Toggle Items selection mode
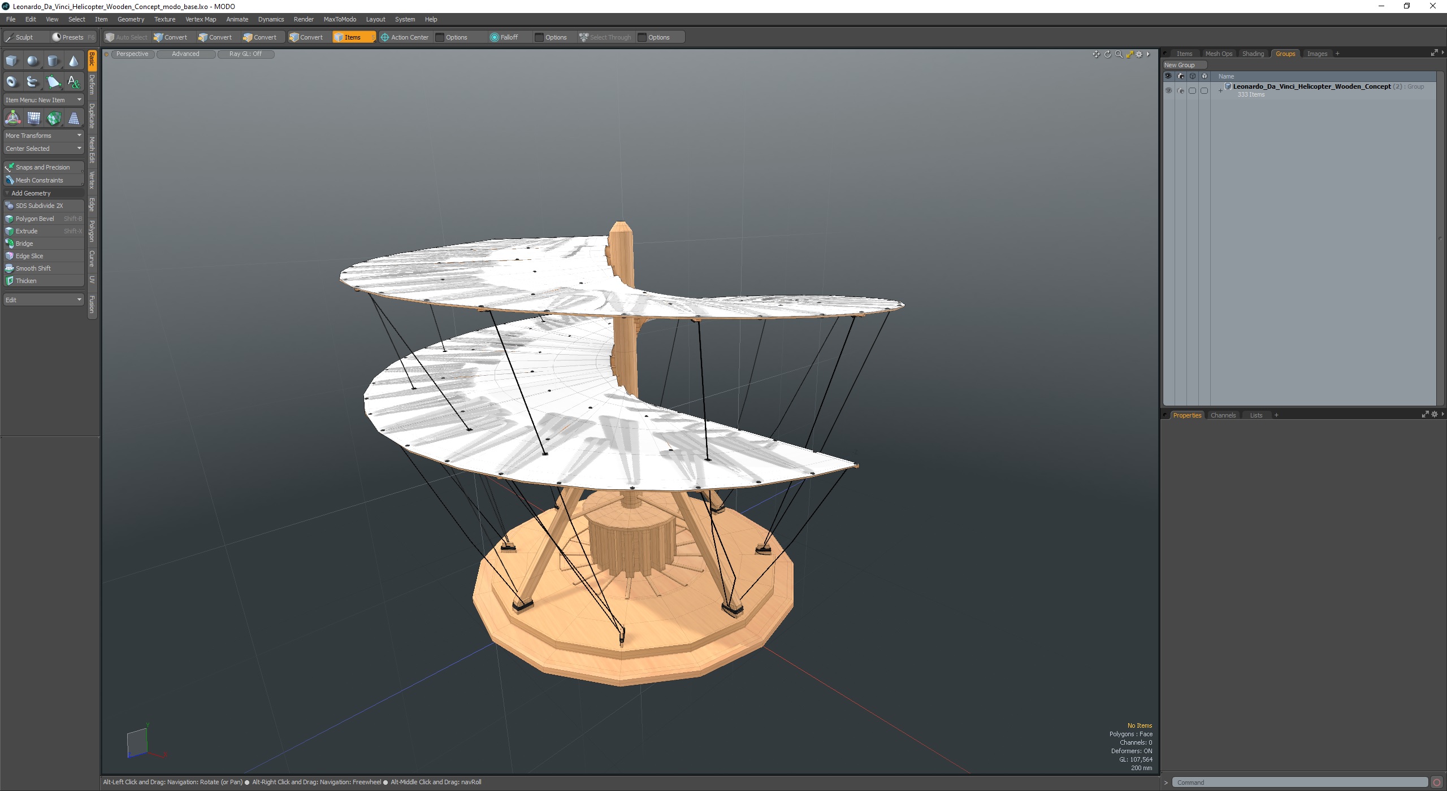 353,37
